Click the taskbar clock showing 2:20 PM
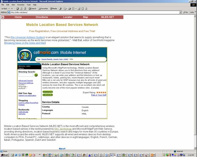The width and height of the screenshot is (197, 157). pyautogui.click(x=191, y=155)
